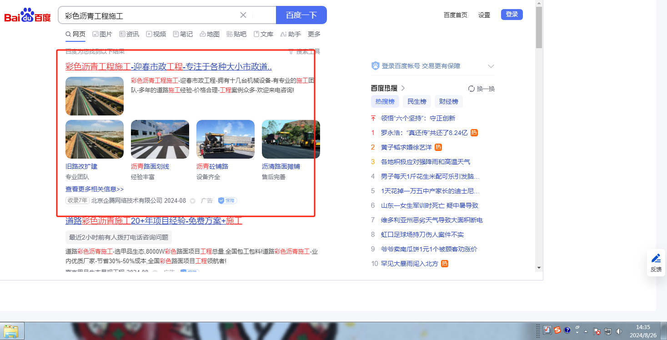
Task: Select the 民生榜 tab
Action: click(417, 101)
